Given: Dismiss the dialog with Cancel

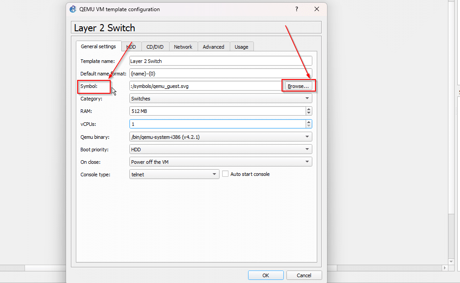Looking at the screenshot, I should [304, 275].
